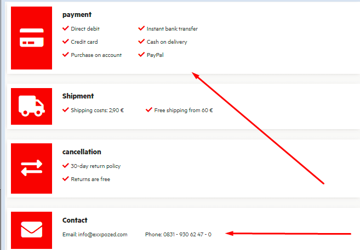This screenshot has width=360, height=250.
Task: Select the Instant bank transfer text
Action: point(172,29)
